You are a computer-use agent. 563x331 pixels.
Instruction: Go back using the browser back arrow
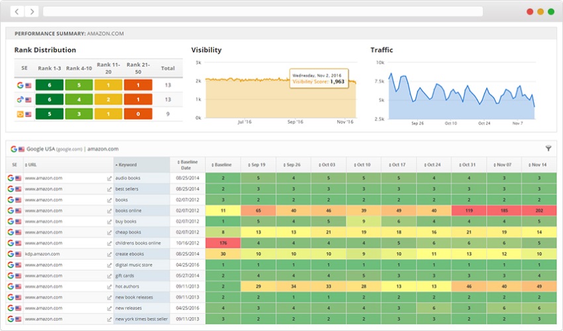(17, 11)
